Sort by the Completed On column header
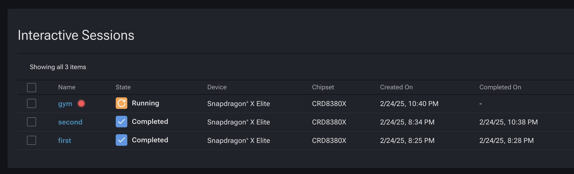574x174 pixels. pyautogui.click(x=500, y=87)
